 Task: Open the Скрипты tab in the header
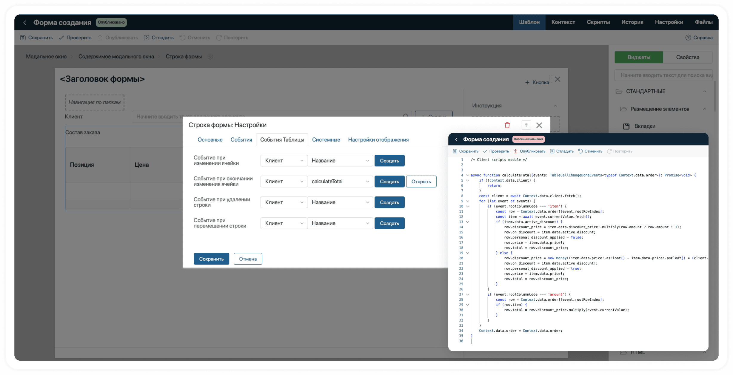[x=598, y=22]
